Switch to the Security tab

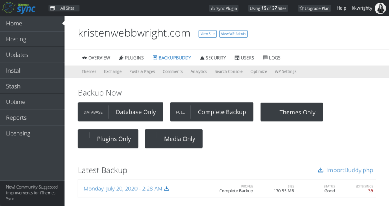click(x=213, y=58)
